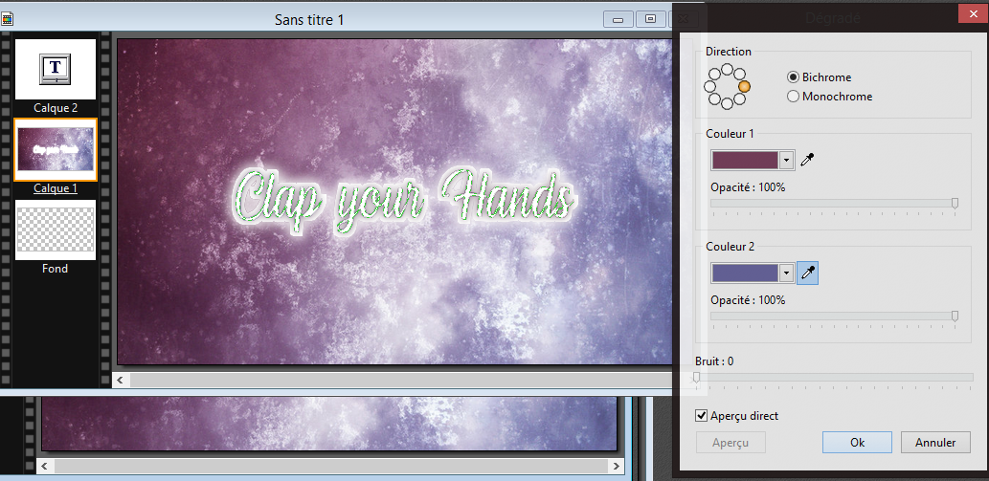Maximize the Sans titre 1 window

650,19
